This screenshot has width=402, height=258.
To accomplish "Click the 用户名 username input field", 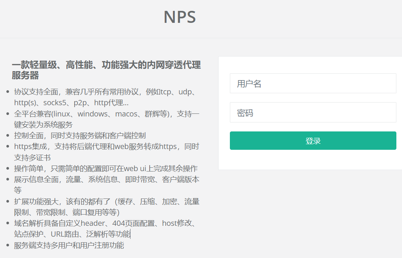I will 313,84.
